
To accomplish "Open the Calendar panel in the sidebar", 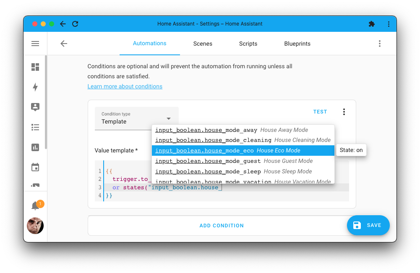I will 35,167.
